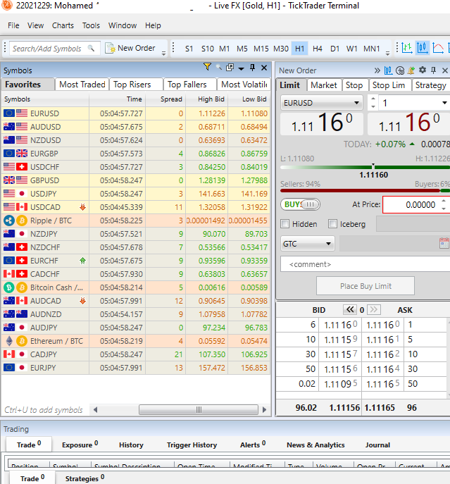
Task: Click the up-arrow indicator on EURCHF row
Action: click(82, 261)
